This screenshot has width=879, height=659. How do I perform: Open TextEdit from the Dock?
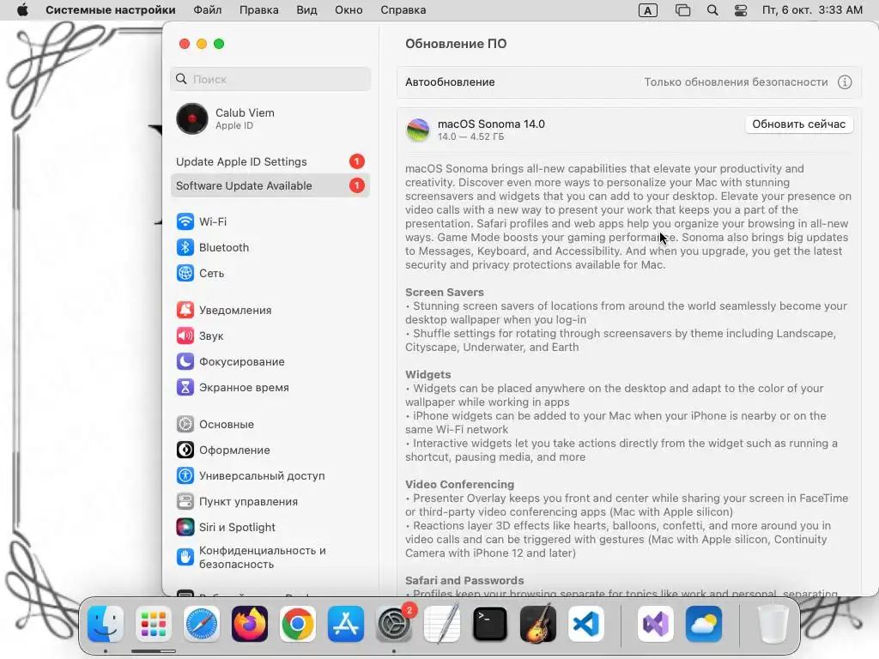[442, 624]
